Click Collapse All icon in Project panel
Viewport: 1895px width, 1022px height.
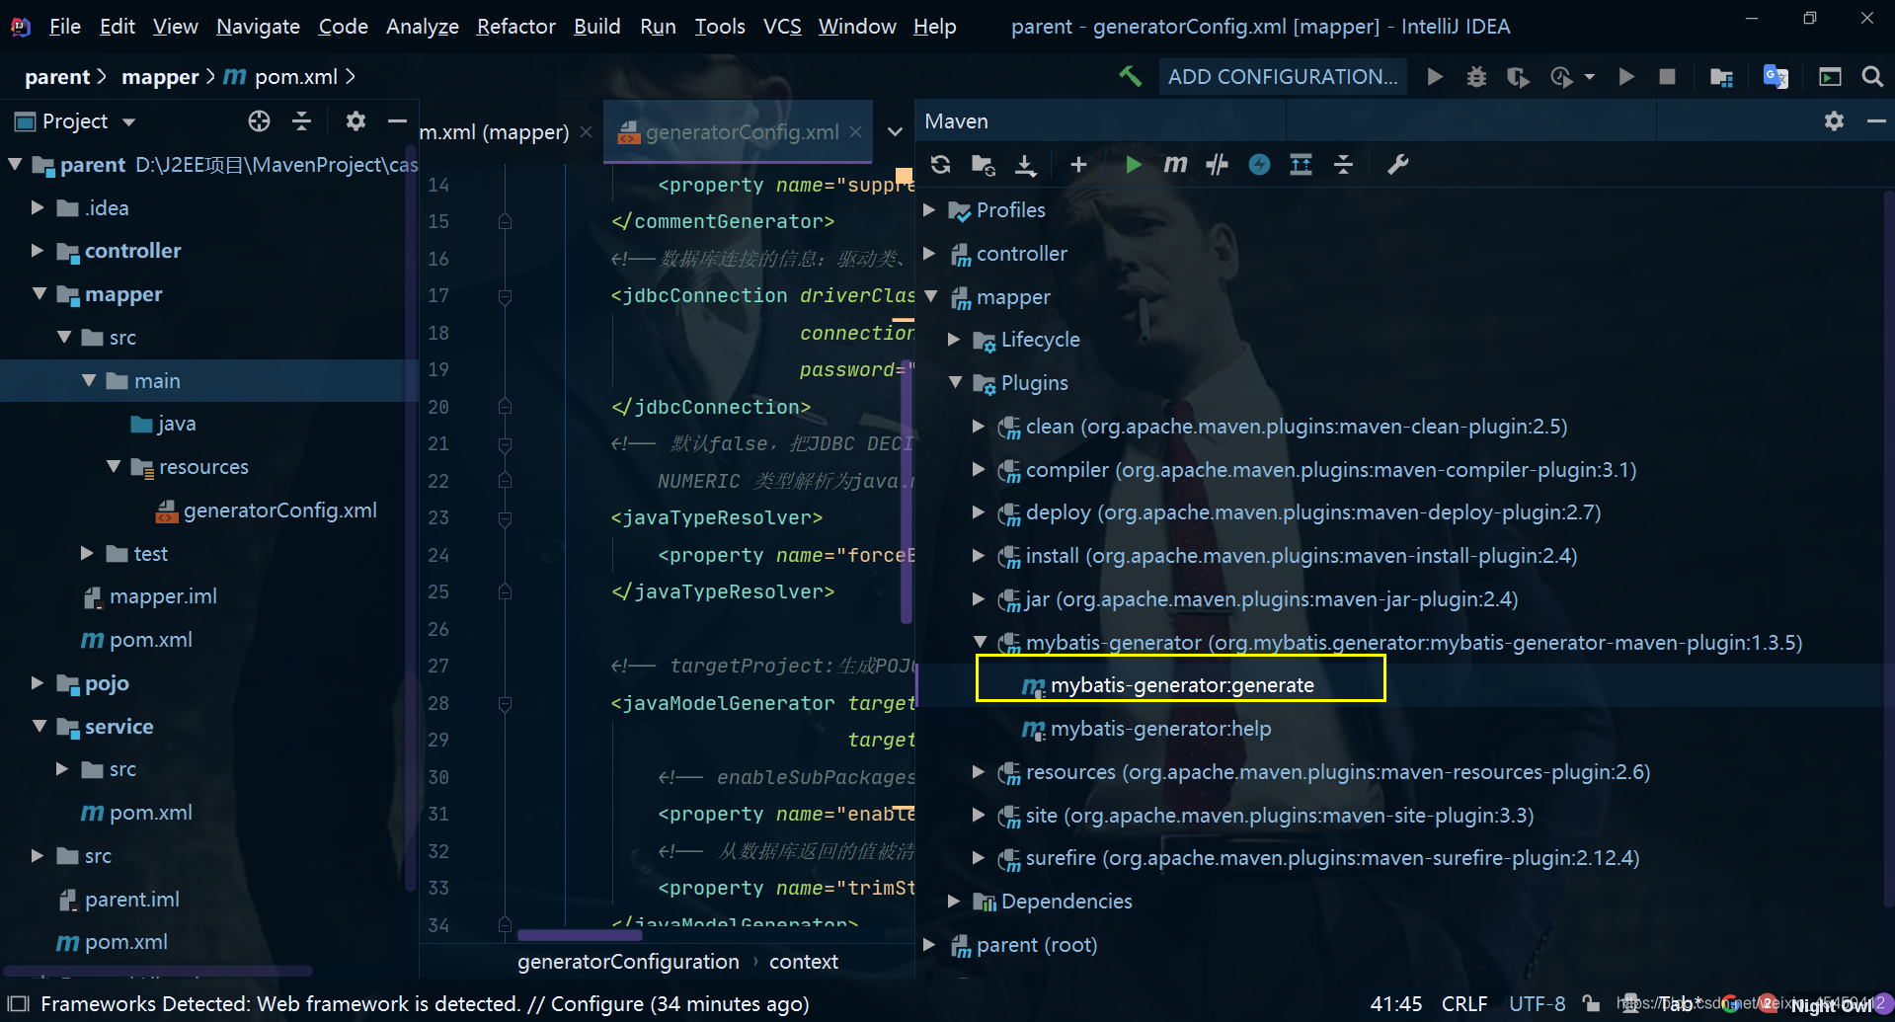pyautogui.click(x=302, y=120)
